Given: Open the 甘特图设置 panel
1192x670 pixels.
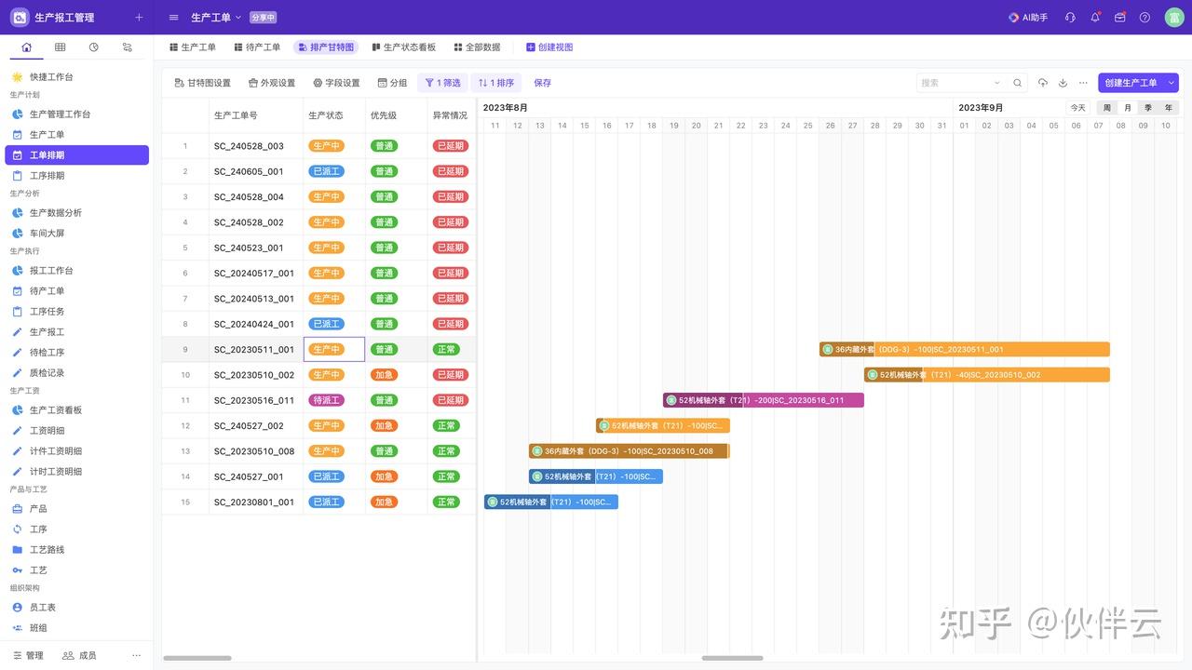Looking at the screenshot, I should (202, 82).
